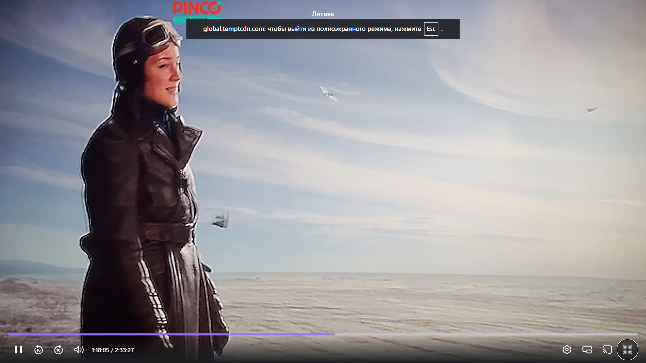Viewport: 646px width, 363px height.
Task: Exit fullscreen using the collapse icon
Action: (627, 350)
